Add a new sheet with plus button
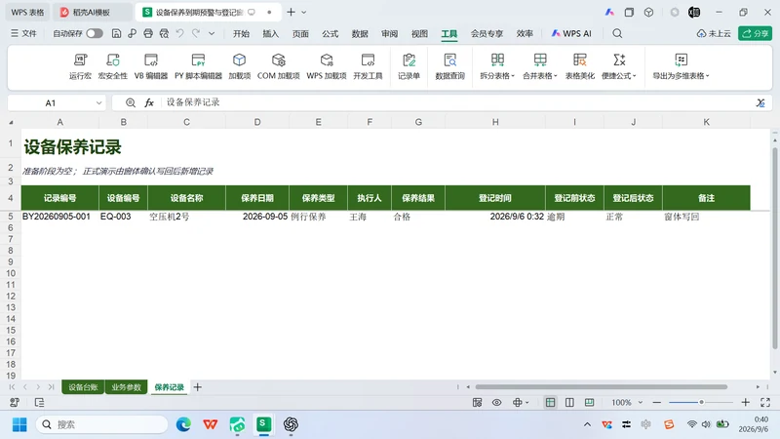The image size is (780, 439). coord(198,386)
